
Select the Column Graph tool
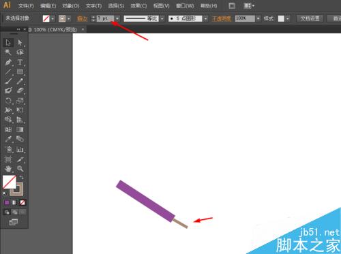[20, 149]
